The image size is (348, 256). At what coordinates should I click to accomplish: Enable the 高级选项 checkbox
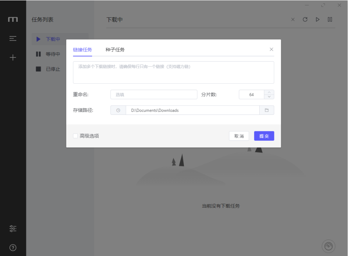tap(76, 136)
